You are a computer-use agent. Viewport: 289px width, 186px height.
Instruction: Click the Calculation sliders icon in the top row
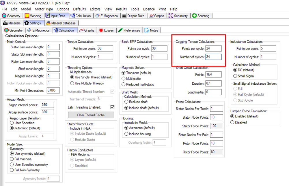73,16
